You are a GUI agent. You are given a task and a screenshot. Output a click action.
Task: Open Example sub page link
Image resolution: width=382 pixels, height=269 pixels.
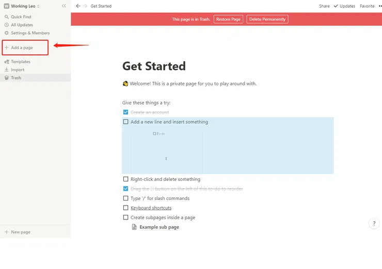coord(160,227)
